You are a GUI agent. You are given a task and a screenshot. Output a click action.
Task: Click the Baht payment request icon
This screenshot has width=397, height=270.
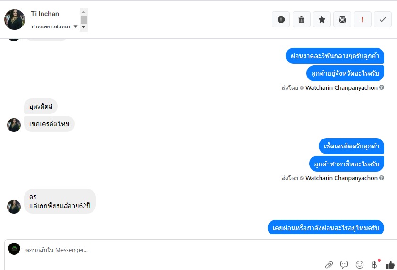click(x=375, y=265)
